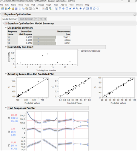Click the Copy toolbar icon
Viewport: 137px width, 151px height.
23,9
